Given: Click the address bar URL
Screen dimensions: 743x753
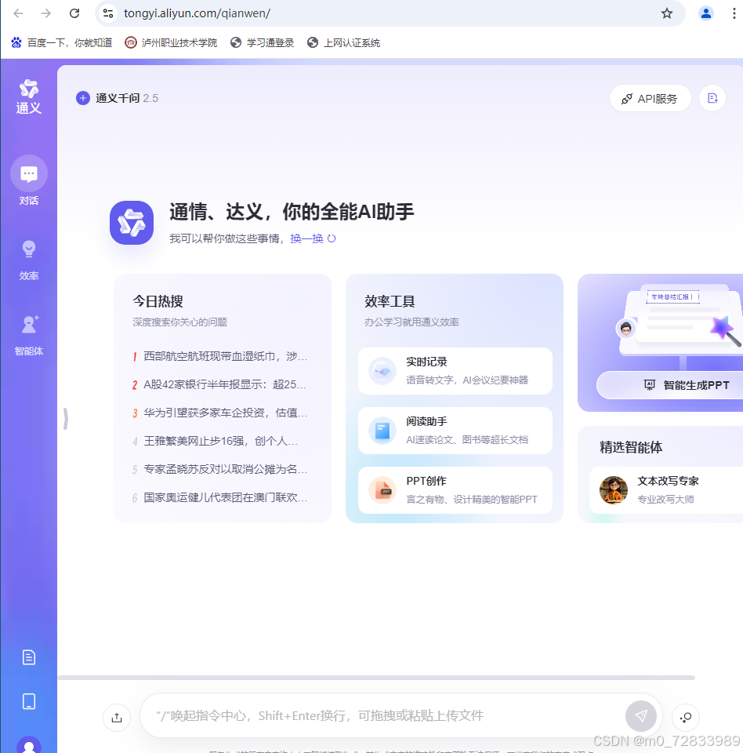Looking at the screenshot, I should tap(197, 13).
